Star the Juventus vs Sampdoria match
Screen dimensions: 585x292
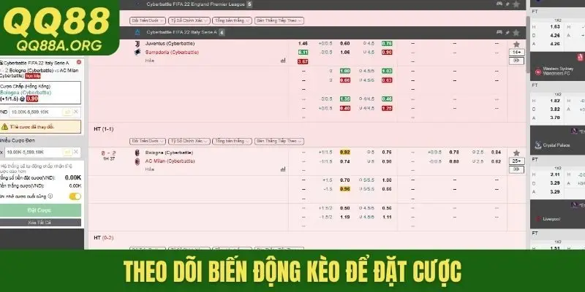[516, 44]
